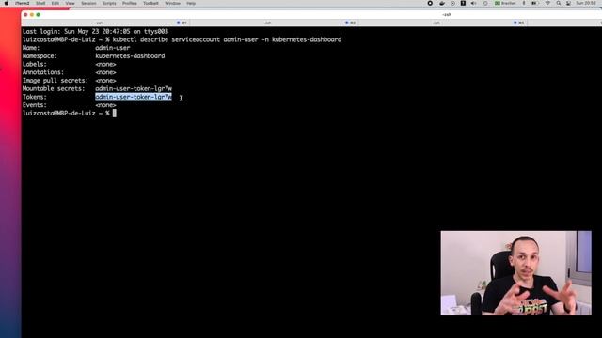The width and height of the screenshot is (602, 338).
Task: Open the Wi-Fi status menu
Action: pyautogui.click(x=547, y=3)
